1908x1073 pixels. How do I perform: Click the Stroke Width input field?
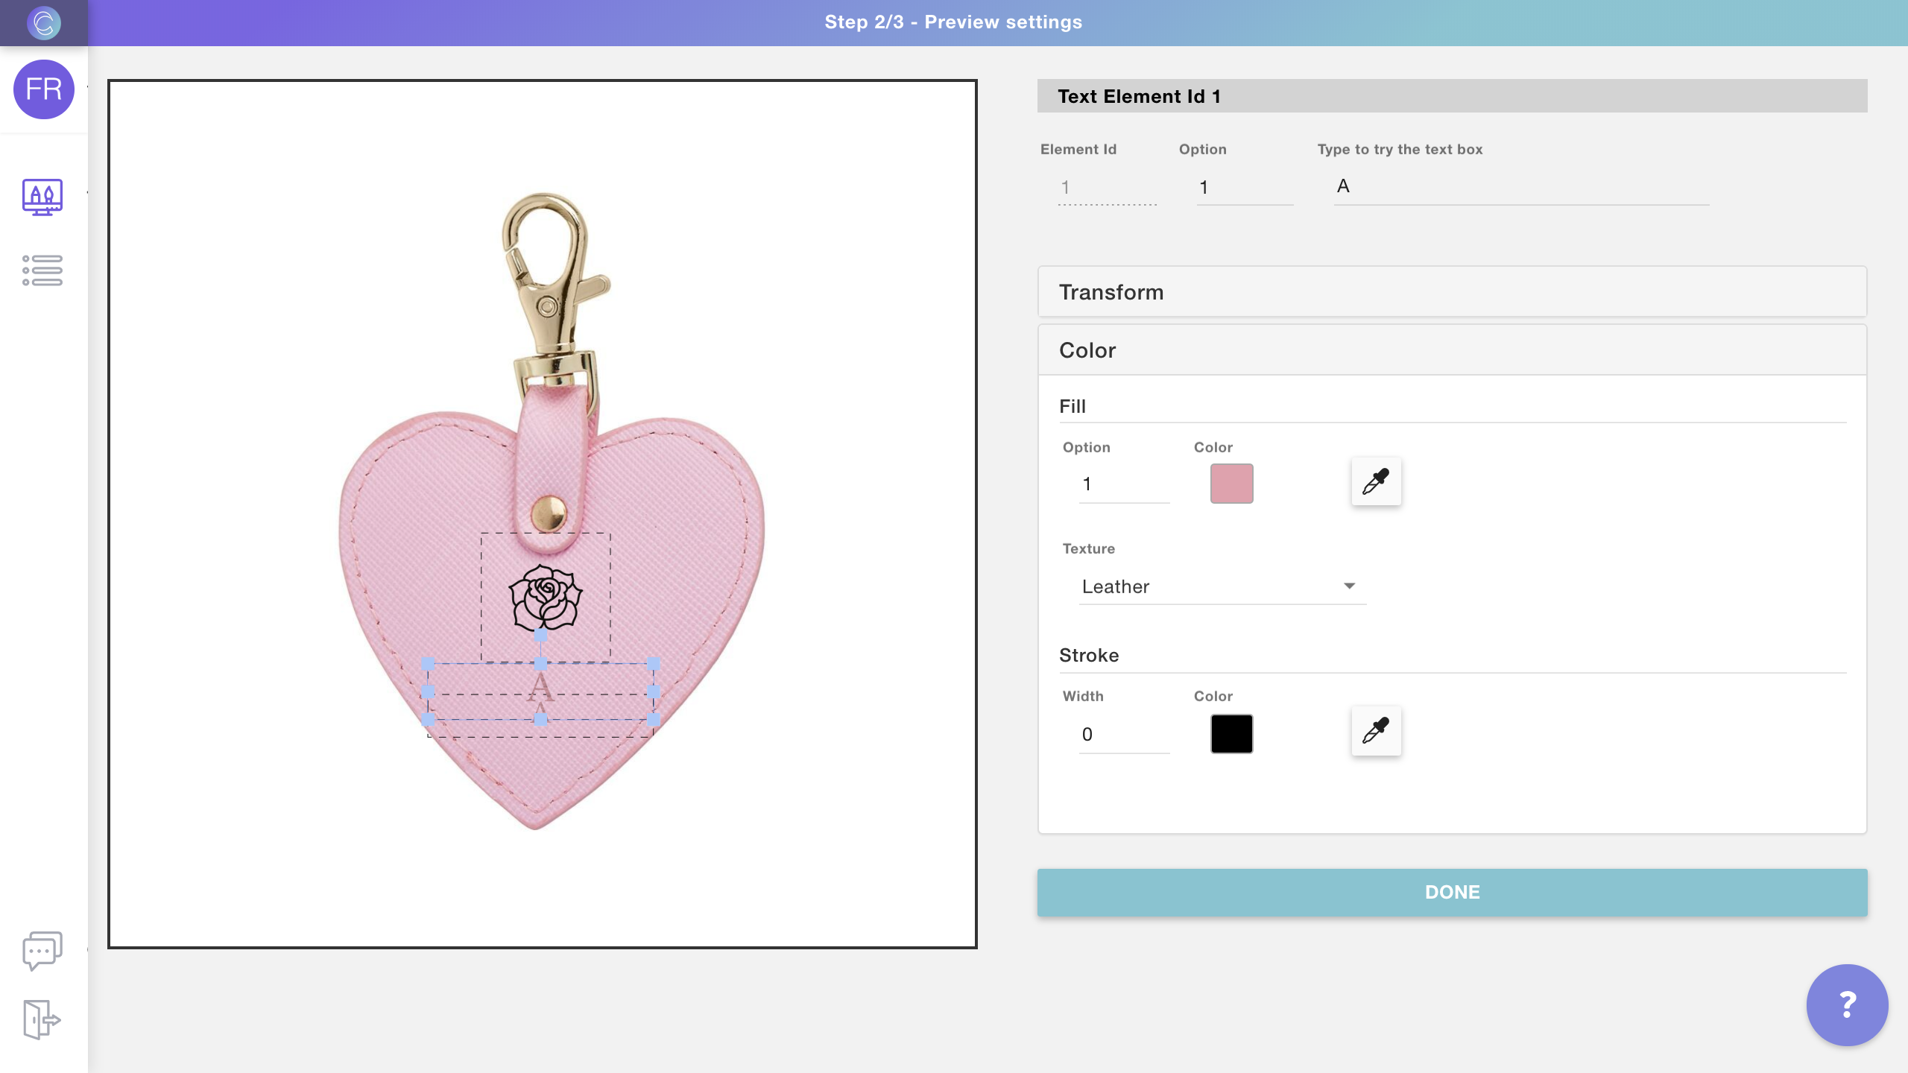[x=1124, y=735]
